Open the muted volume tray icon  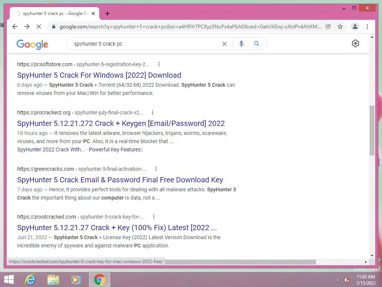click(x=347, y=280)
